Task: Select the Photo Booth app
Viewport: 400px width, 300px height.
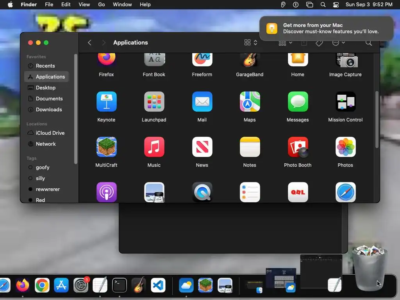Action: point(298,147)
